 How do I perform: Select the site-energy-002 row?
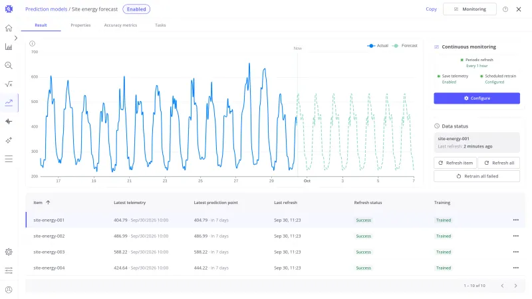[275, 236]
